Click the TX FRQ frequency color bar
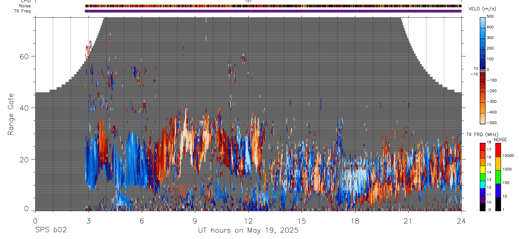Image resolution: width=519 pixels, height=239 pixels. 483,177
